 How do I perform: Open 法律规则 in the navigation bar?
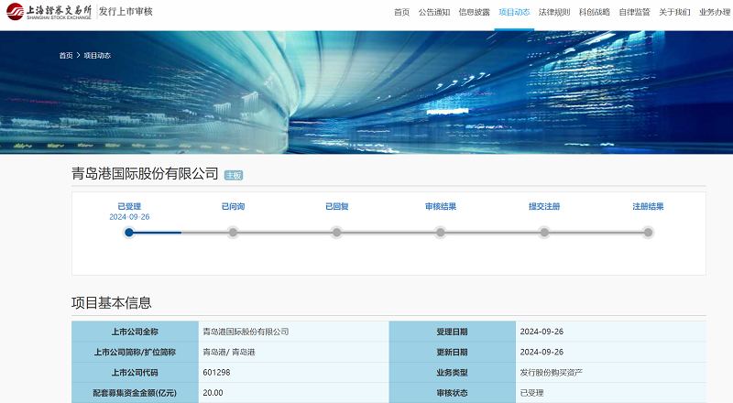(554, 12)
